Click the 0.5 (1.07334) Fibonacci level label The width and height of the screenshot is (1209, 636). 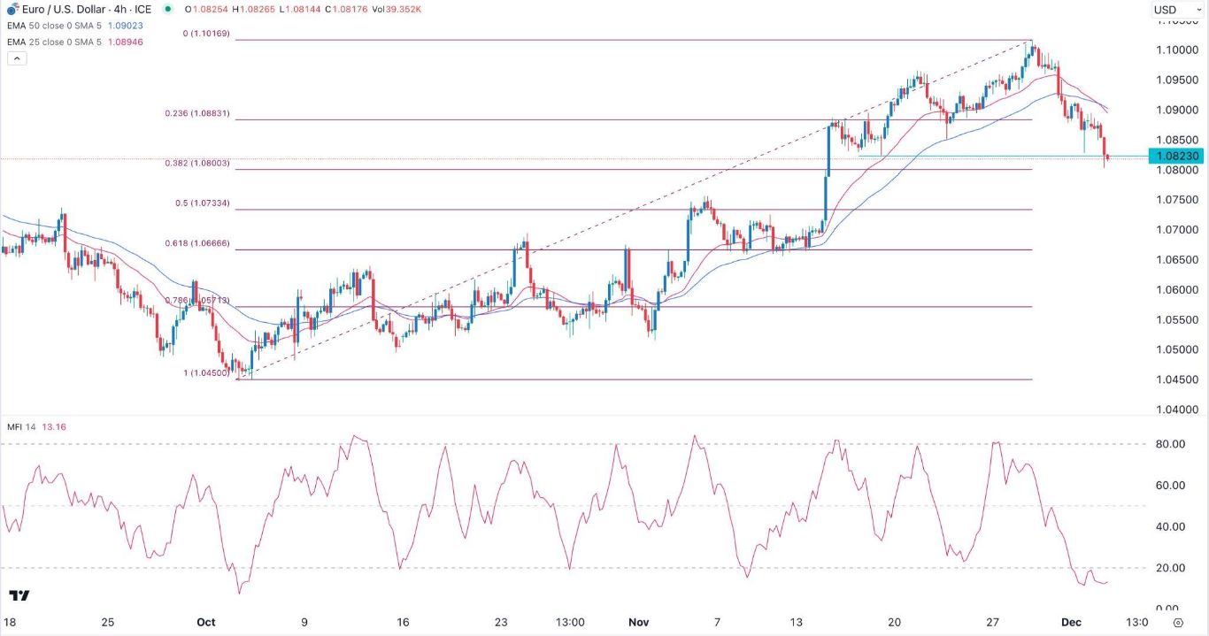pyautogui.click(x=201, y=203)
